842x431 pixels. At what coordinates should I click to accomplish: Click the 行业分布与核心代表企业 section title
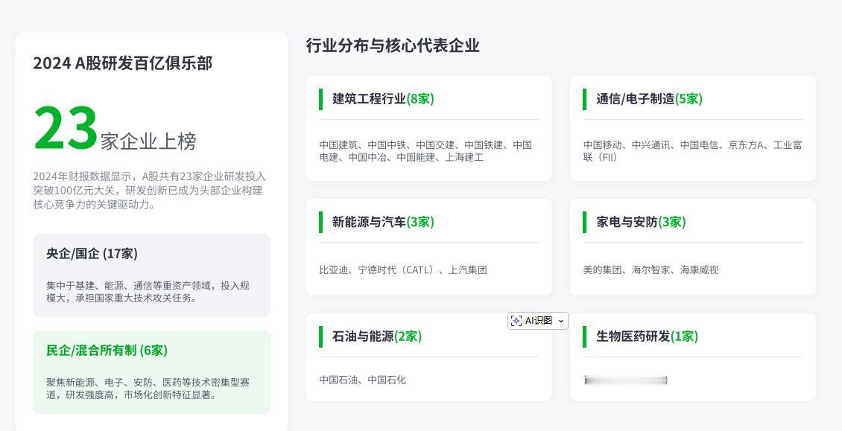(393, 45)
